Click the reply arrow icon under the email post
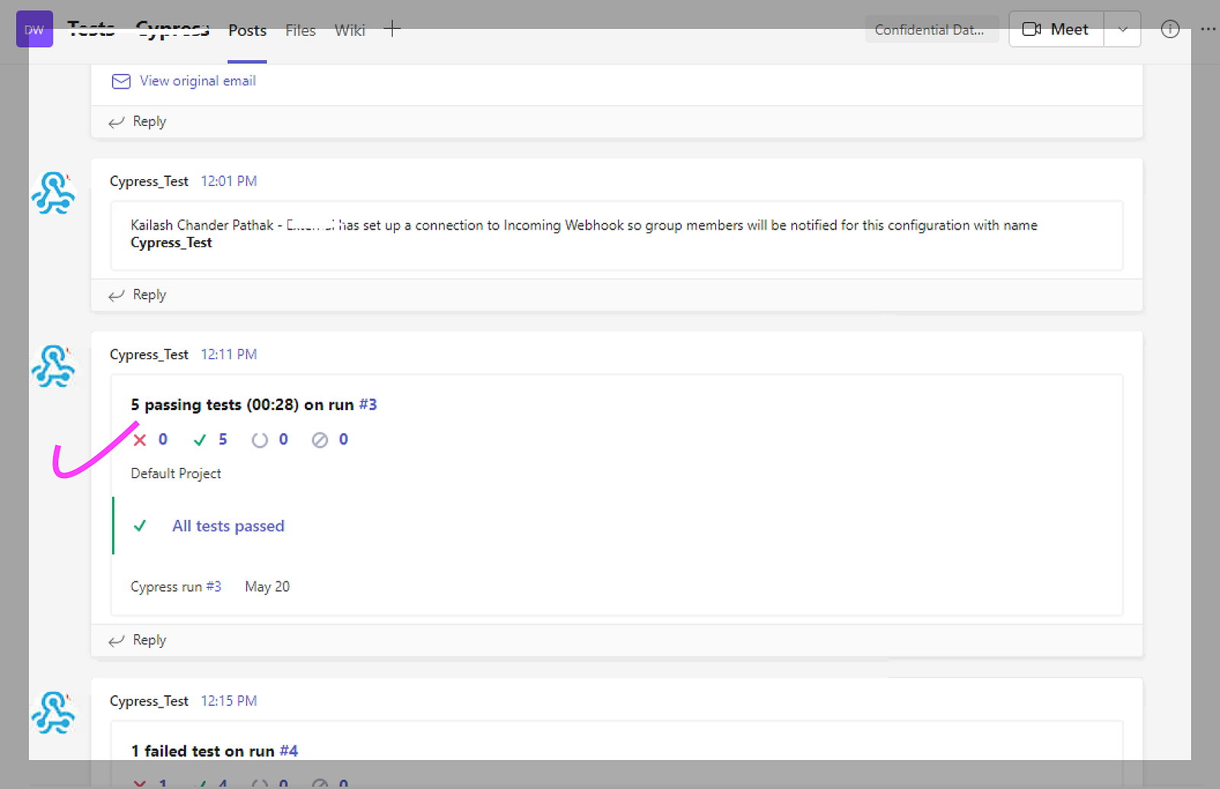1220x789 pixels. pyautogui.click(x=116, y=122)
